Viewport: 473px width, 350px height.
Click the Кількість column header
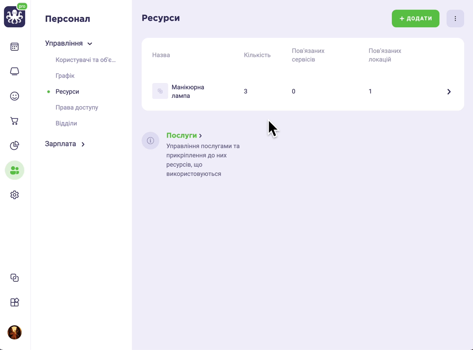point(257,55)
